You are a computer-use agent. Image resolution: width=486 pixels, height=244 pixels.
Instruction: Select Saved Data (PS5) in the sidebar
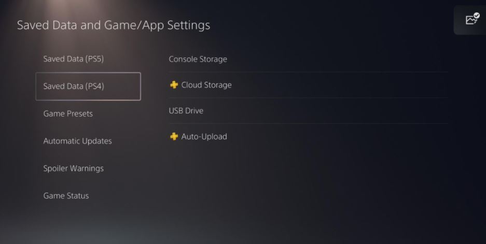pos(74,59)
